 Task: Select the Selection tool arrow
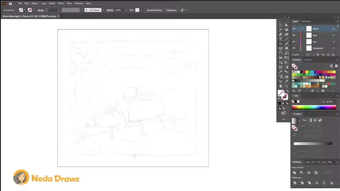click(281, 25)
